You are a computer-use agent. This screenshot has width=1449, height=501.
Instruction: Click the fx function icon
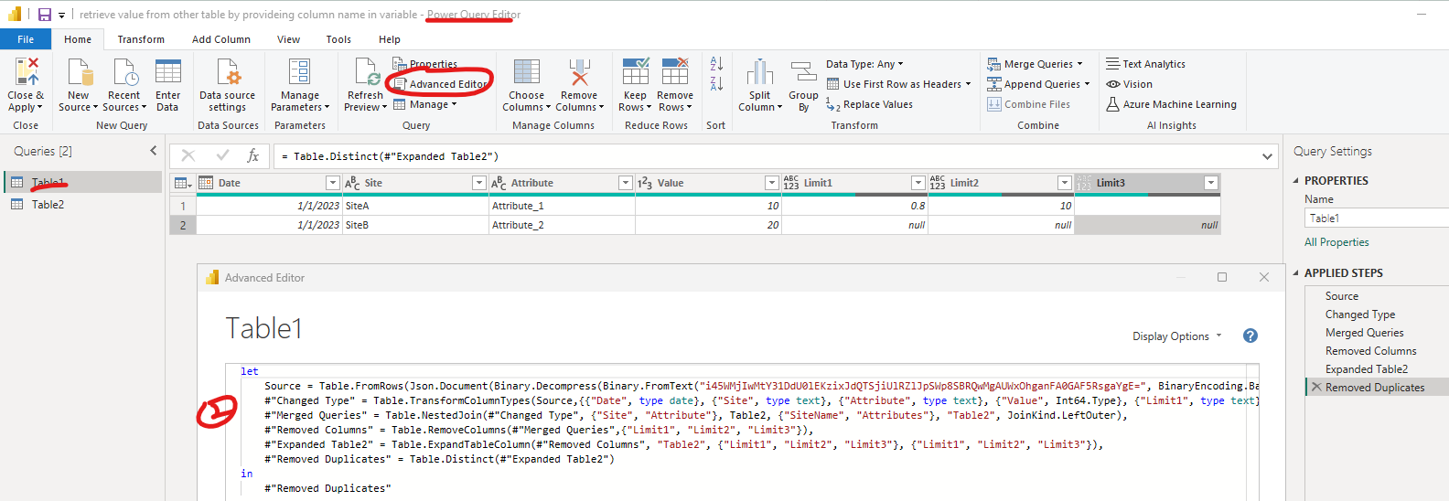click(253, 156)
